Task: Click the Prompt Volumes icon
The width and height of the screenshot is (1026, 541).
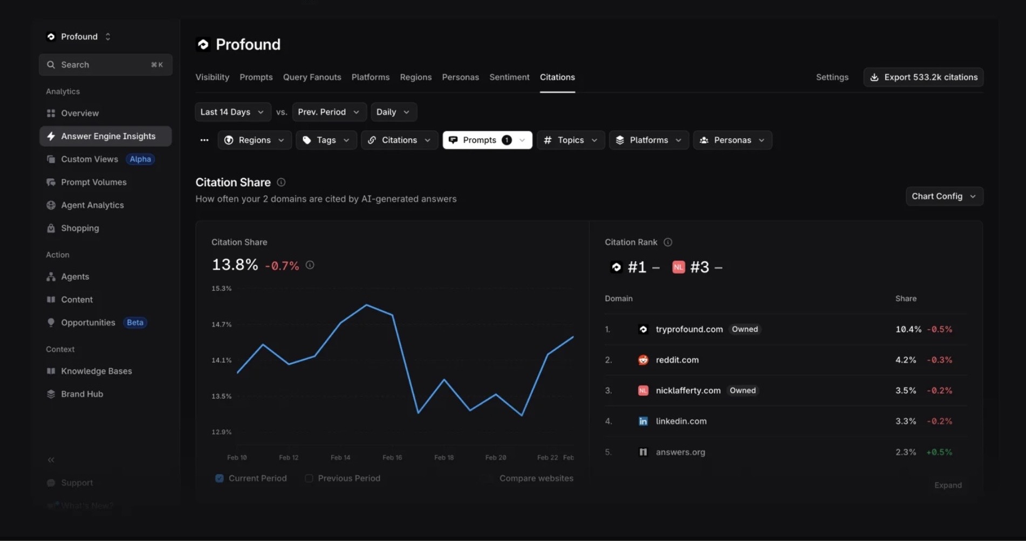Action: pos(51,182)
